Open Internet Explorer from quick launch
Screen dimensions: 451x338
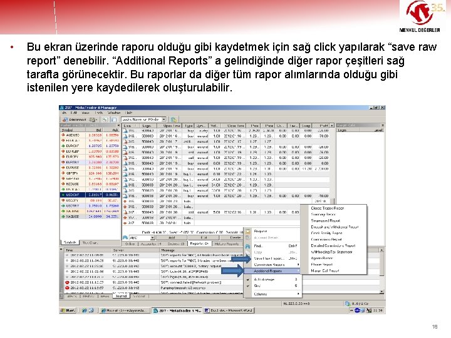point(85,310)
